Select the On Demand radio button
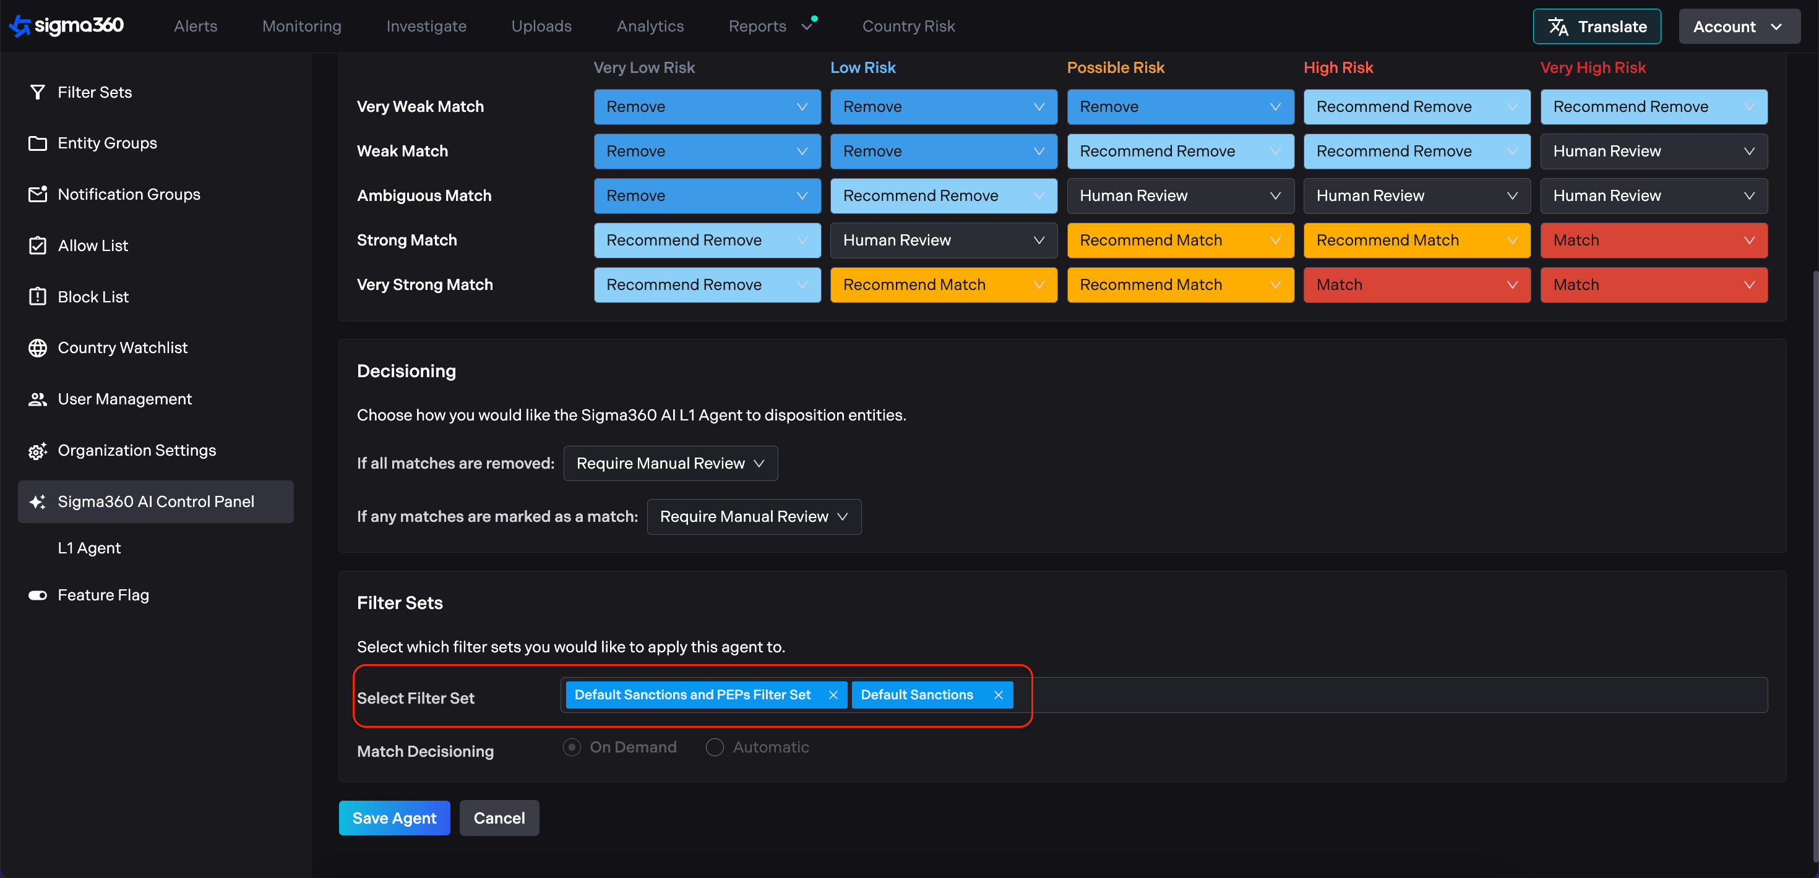The height and width of the screenshot is (878, 1819). [x=572, y=747]
